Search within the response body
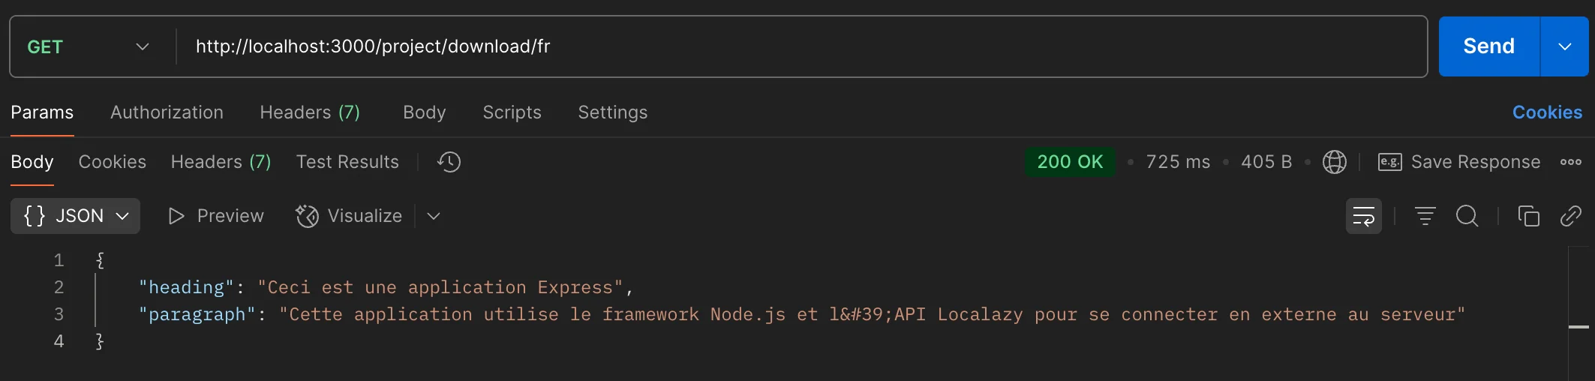 pyautogui.click(x=1467, y=216)
